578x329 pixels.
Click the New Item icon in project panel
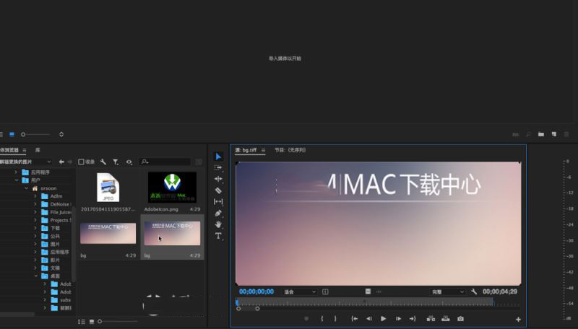point(553,134)
